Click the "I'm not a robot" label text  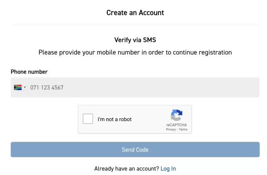coord(114,119)
